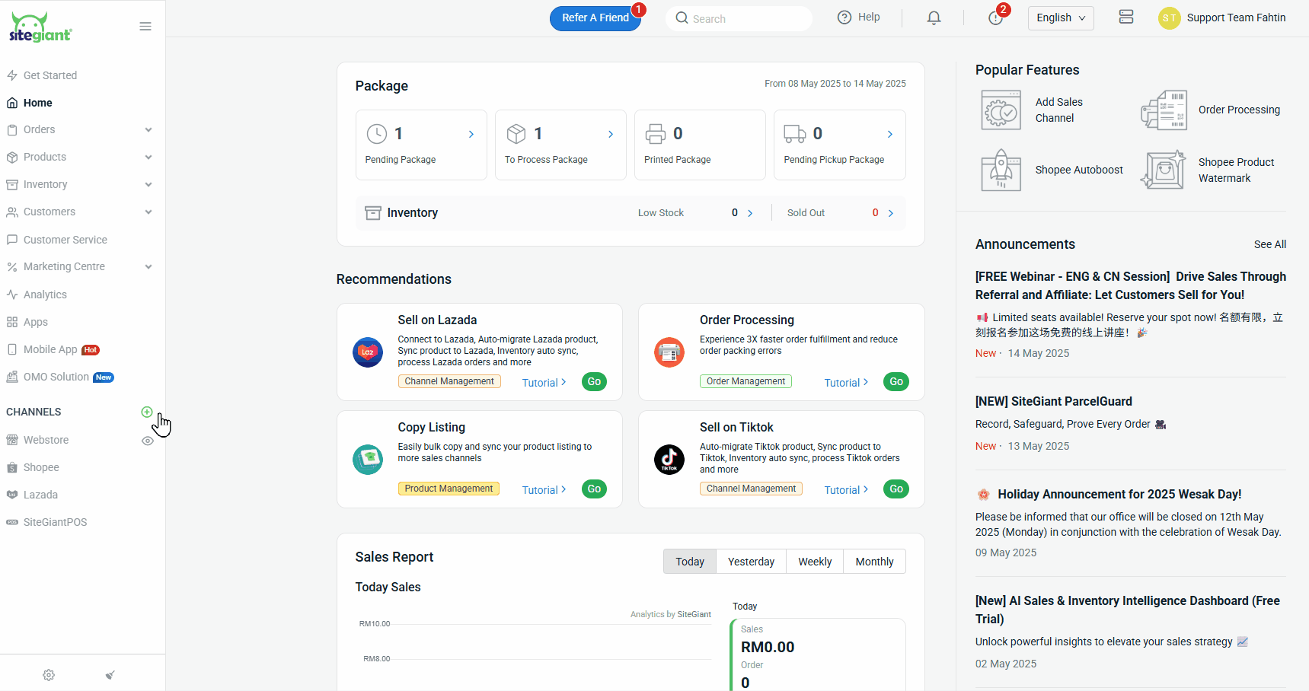Click the Help icon in the header
Image resolution: width=1309 pixels, height=691 pixels.
[844, 18]
